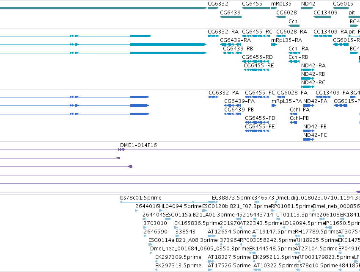Click the CG6439-PB protein label
The image size is (360, 272).
[239, 110]
